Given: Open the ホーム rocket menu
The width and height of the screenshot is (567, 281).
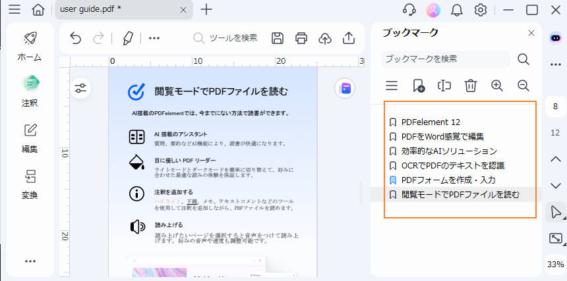Looking at the screenshot, I should 30,46.
